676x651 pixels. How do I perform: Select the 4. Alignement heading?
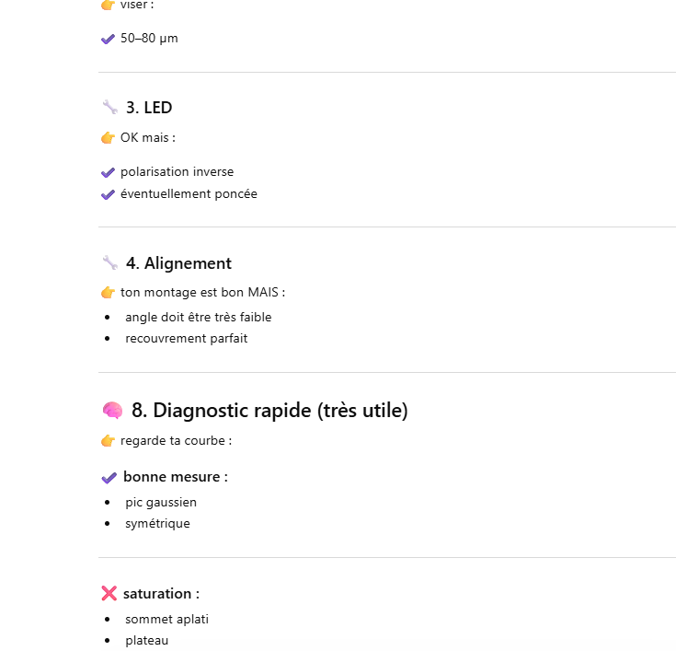178,263
